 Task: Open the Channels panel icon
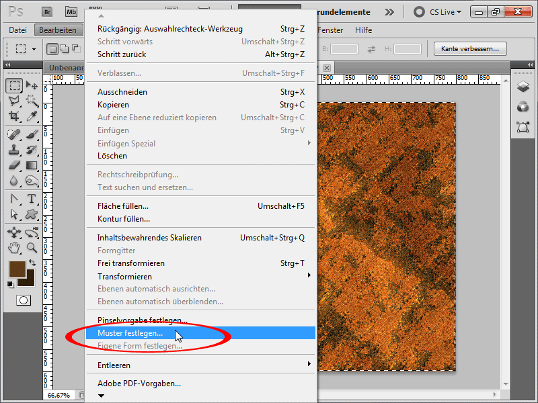coord(523,107)
